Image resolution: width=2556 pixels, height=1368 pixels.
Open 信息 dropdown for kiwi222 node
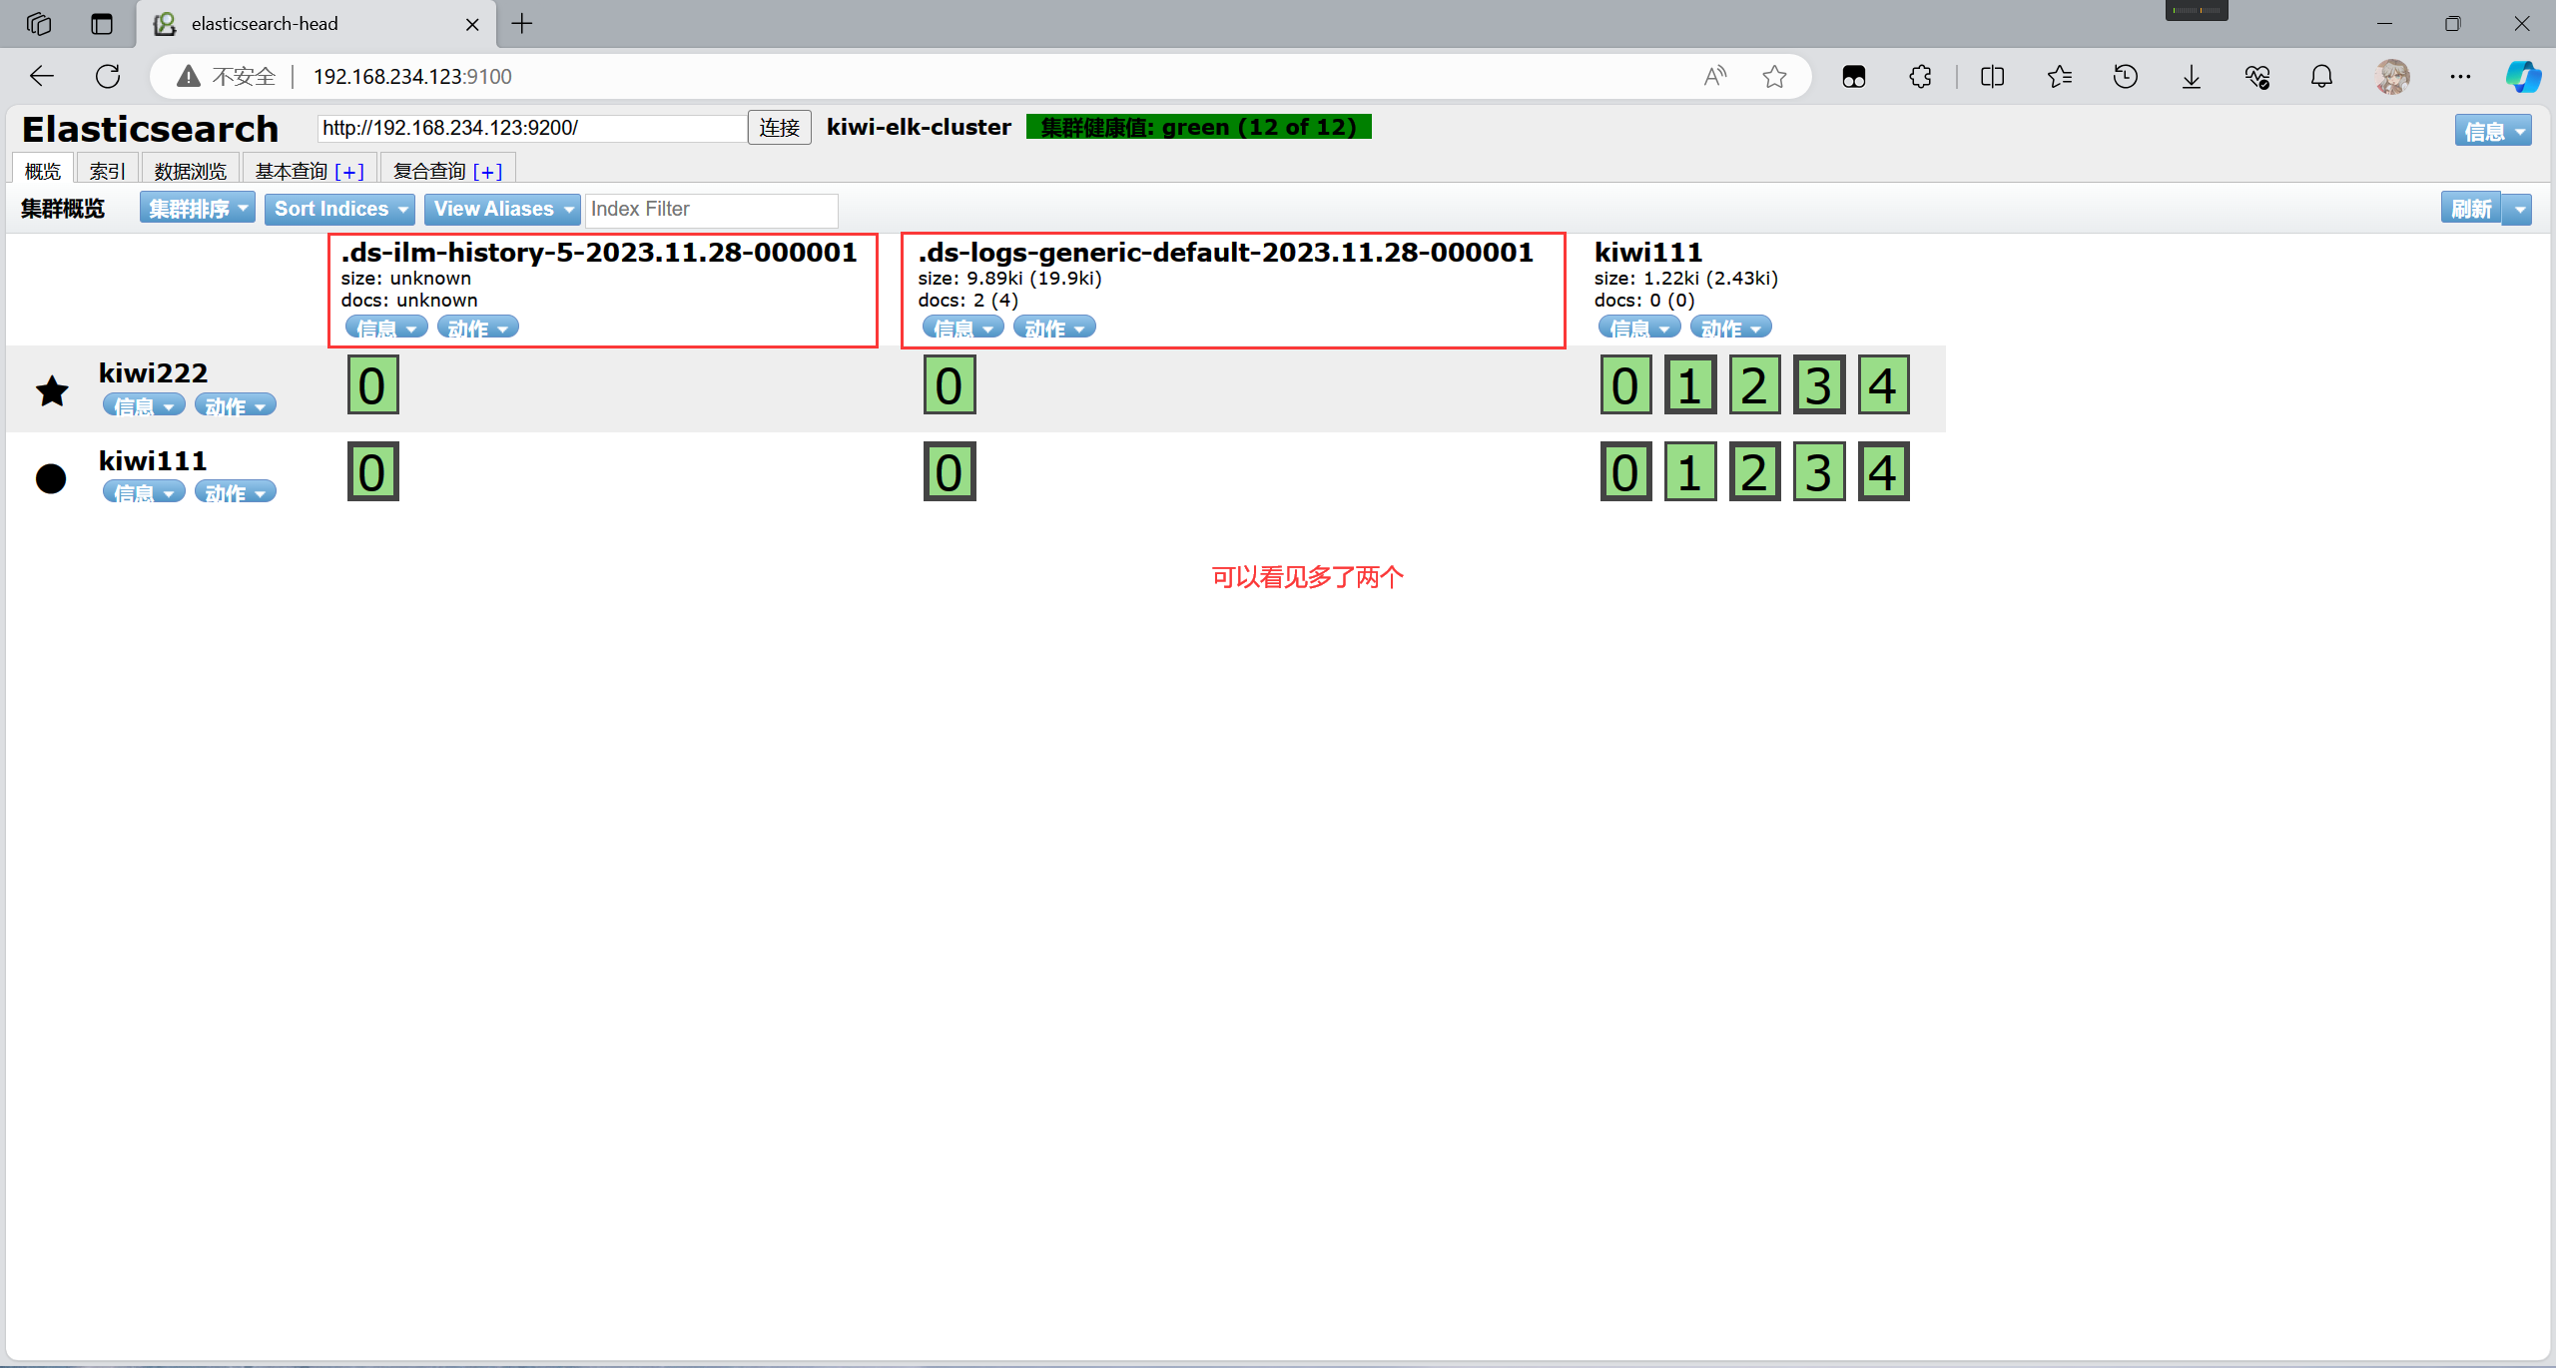(143, 405)
